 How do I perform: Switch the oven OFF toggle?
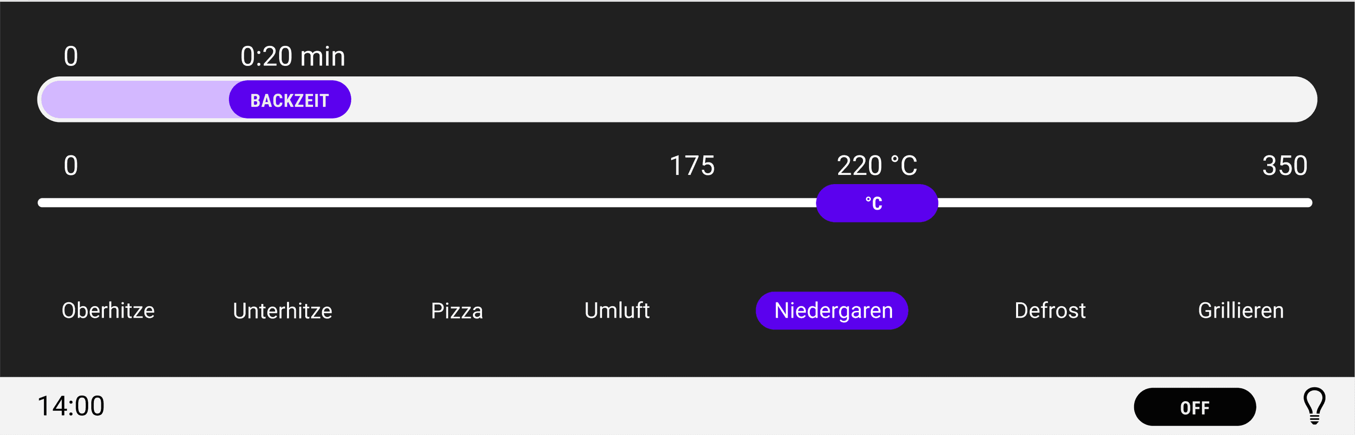[x=1194, y=407]
